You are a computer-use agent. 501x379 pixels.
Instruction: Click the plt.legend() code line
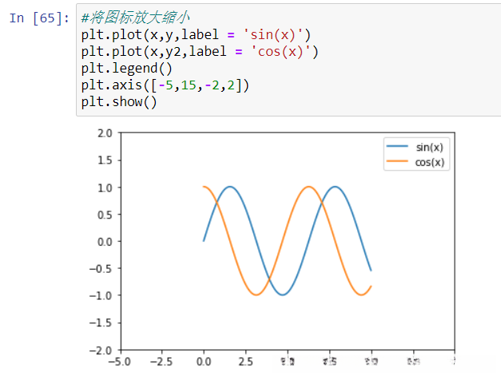coord(126,69)
